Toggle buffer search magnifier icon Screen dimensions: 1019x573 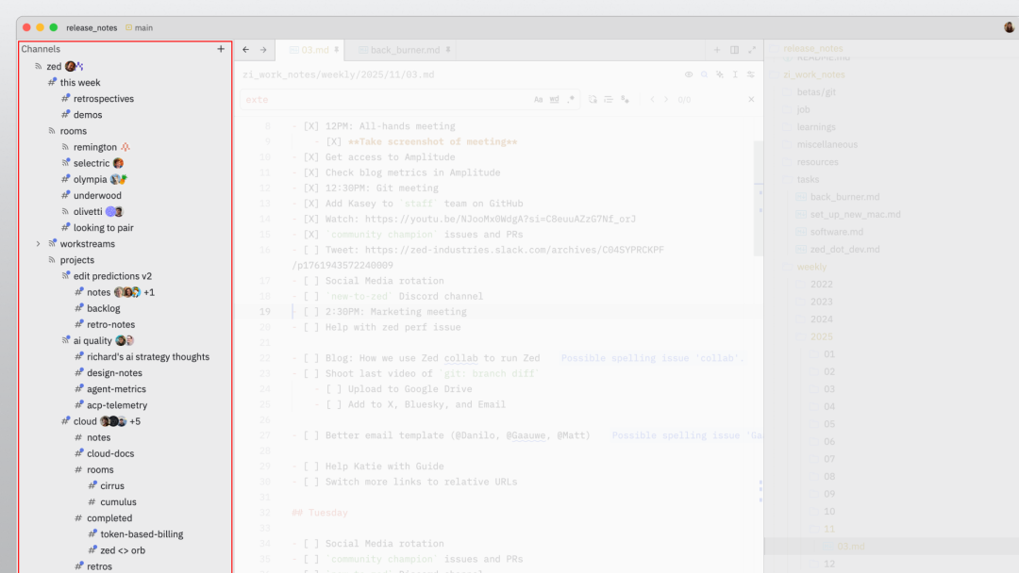(704, 74)
